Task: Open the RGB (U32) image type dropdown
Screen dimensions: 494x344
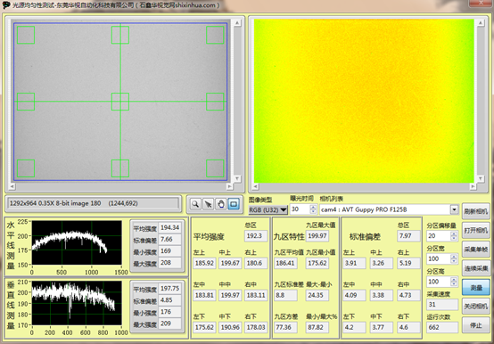Action: 268,209
